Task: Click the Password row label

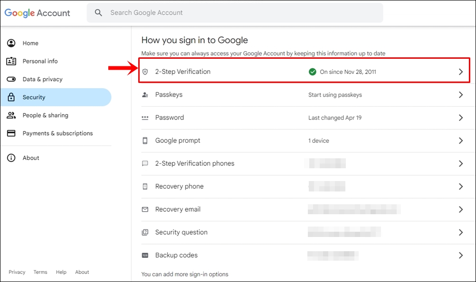Action: click(170, 118)
